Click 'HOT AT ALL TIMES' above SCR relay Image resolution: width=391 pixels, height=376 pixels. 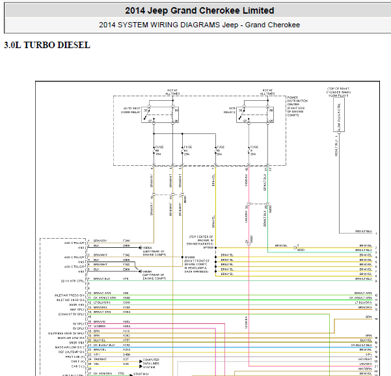point(267,92)
